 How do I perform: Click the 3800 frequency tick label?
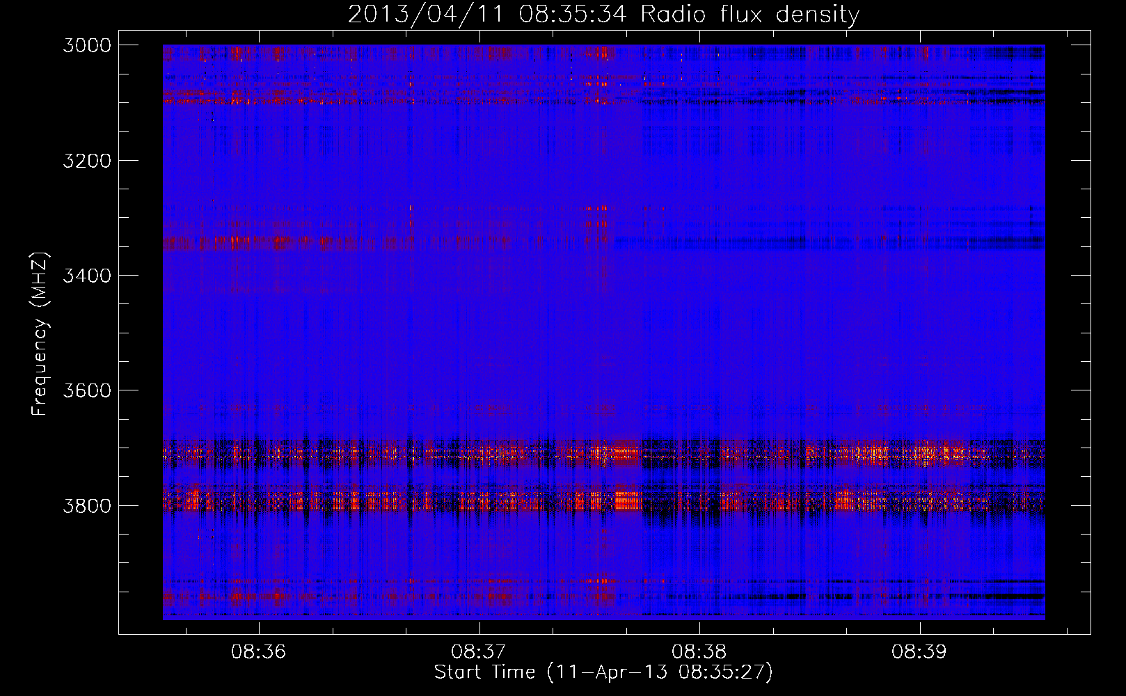pos(87,505)
